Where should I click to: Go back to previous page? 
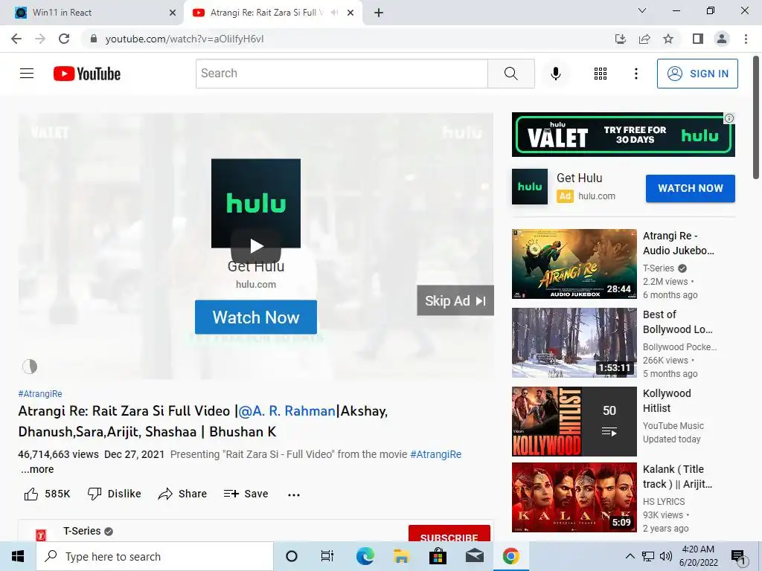(16, 39)
